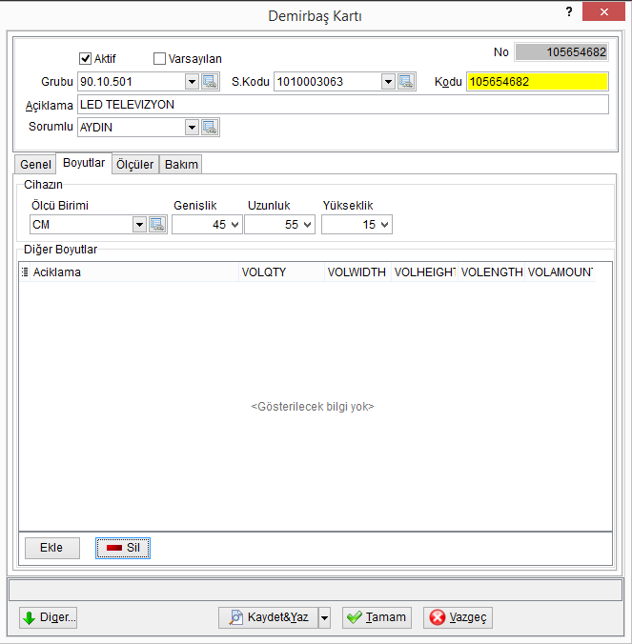Open the Uzunluk value dropdown
Viewport: 632px width, 644px height.
pyautogui.click(x=307, y=225)
